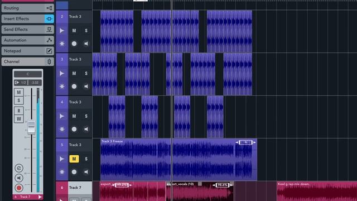Viewport: 357px width, 201px height.
Task: Open the Insert Effects section
Action: coord(27,18)
